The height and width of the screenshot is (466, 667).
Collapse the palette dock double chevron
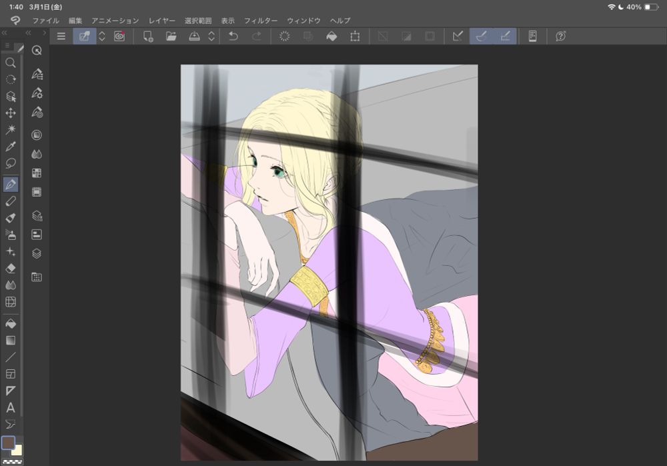tap(29, 33)
